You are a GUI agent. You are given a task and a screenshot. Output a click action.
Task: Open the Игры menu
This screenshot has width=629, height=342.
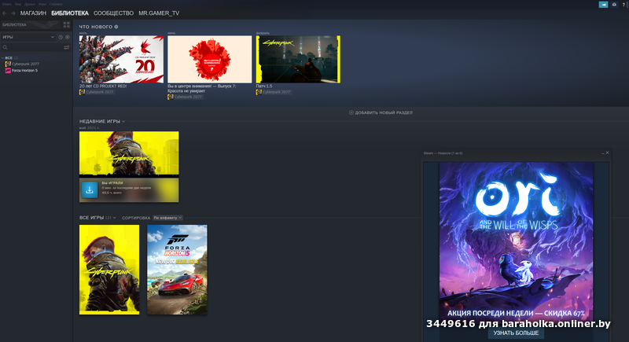[42, 4]
